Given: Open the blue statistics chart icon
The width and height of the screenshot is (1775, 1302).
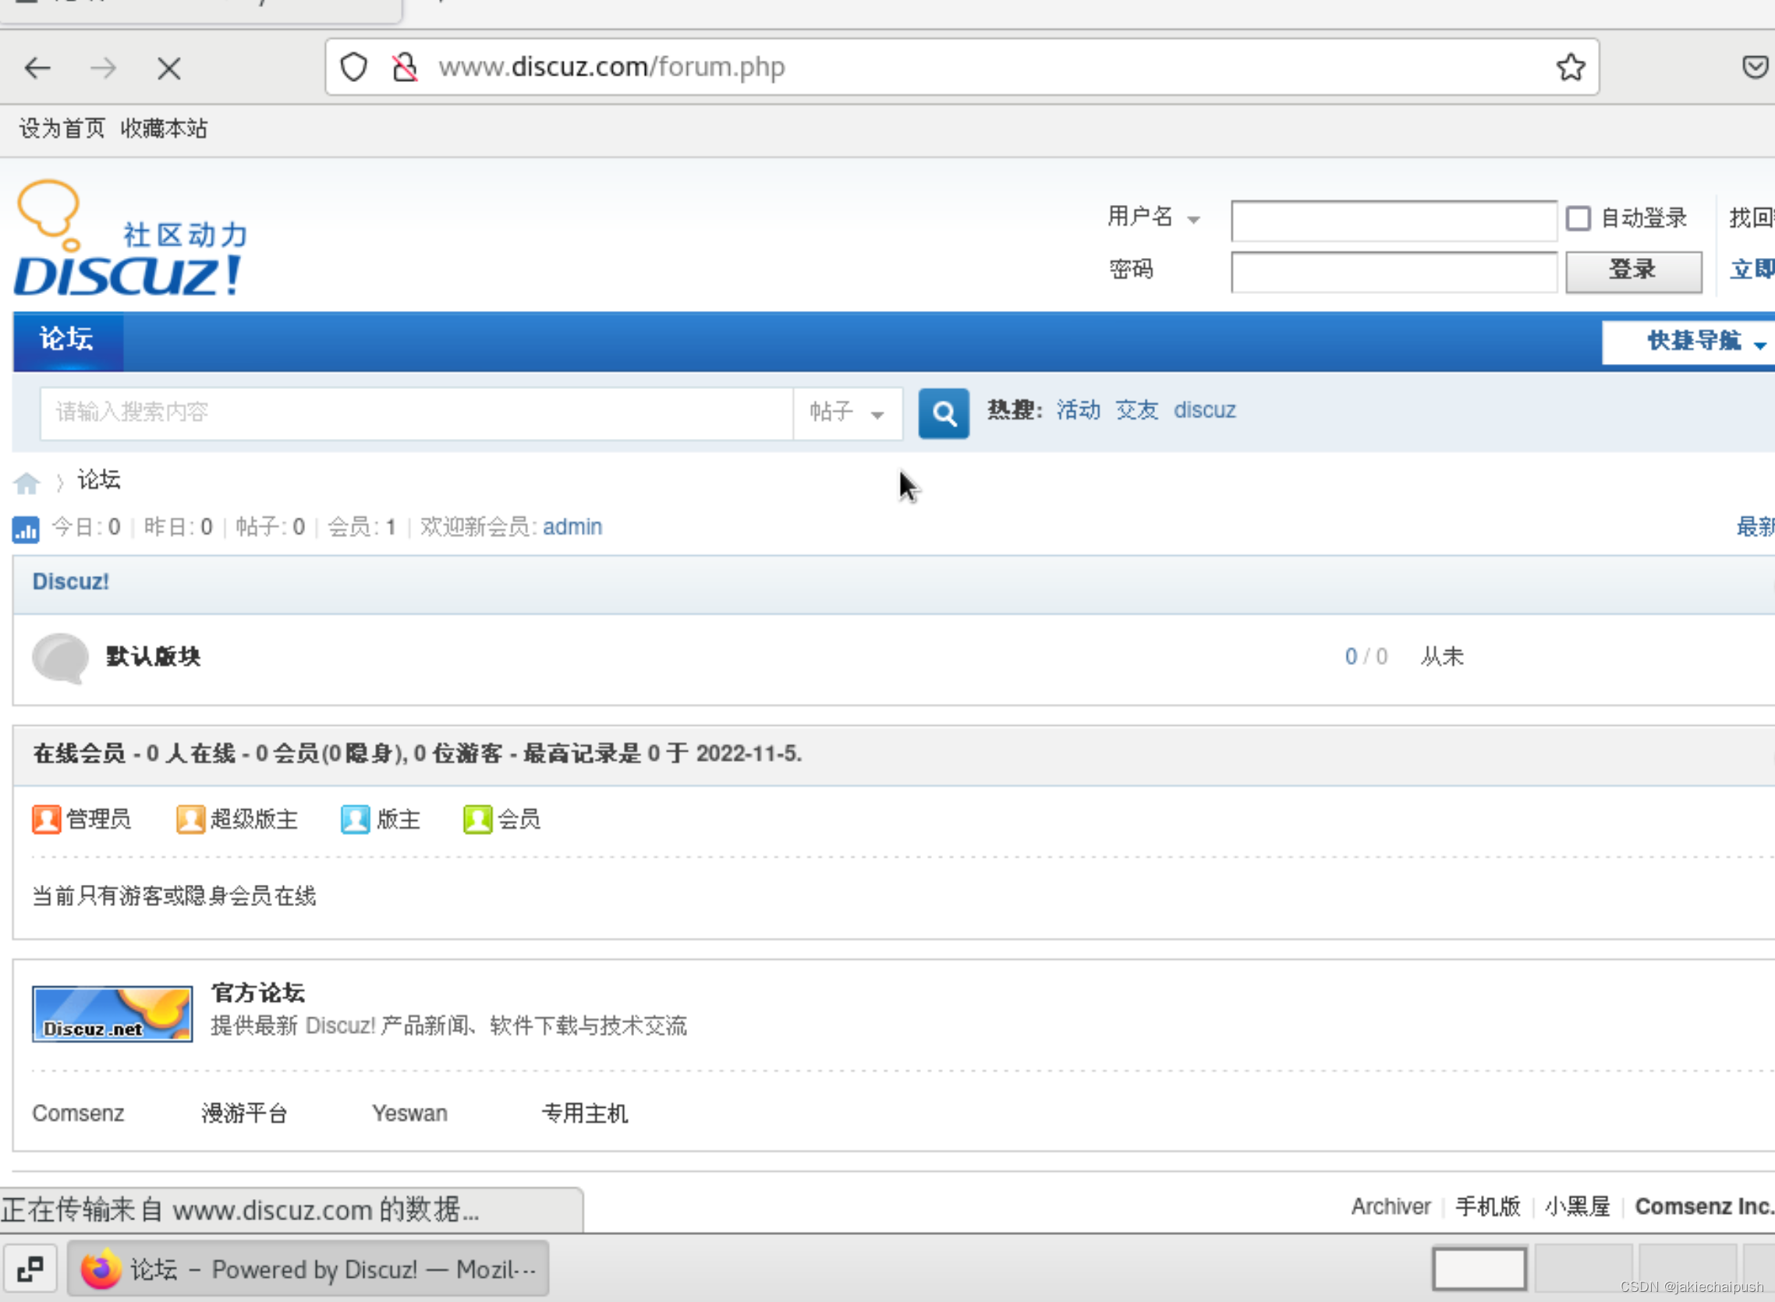Looking at the screenshot, I should tap(26, 529).
